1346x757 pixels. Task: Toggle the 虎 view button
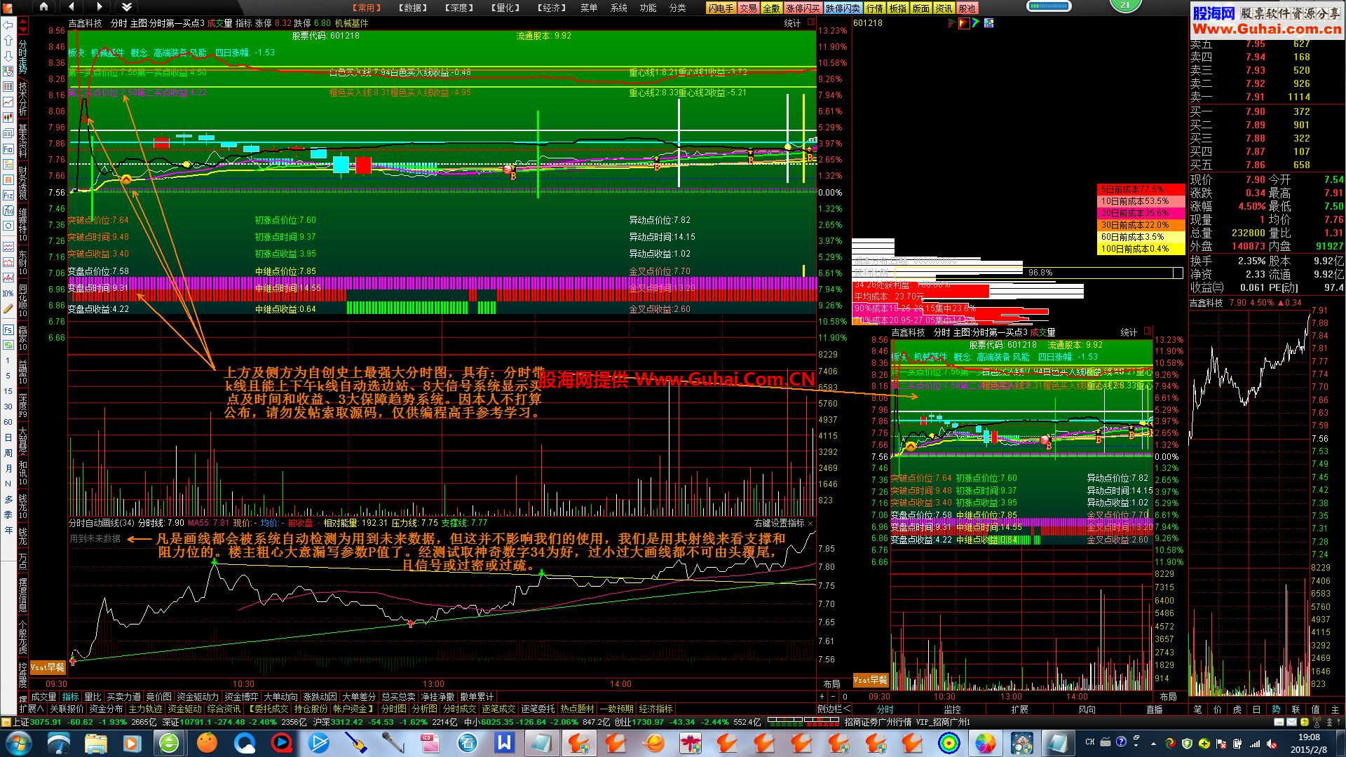pos(1237,709)
